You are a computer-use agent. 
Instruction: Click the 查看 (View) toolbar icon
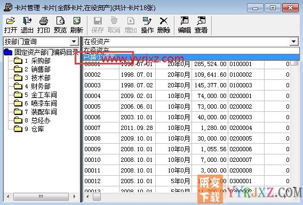pyautogui.click(x=201, y=26)
